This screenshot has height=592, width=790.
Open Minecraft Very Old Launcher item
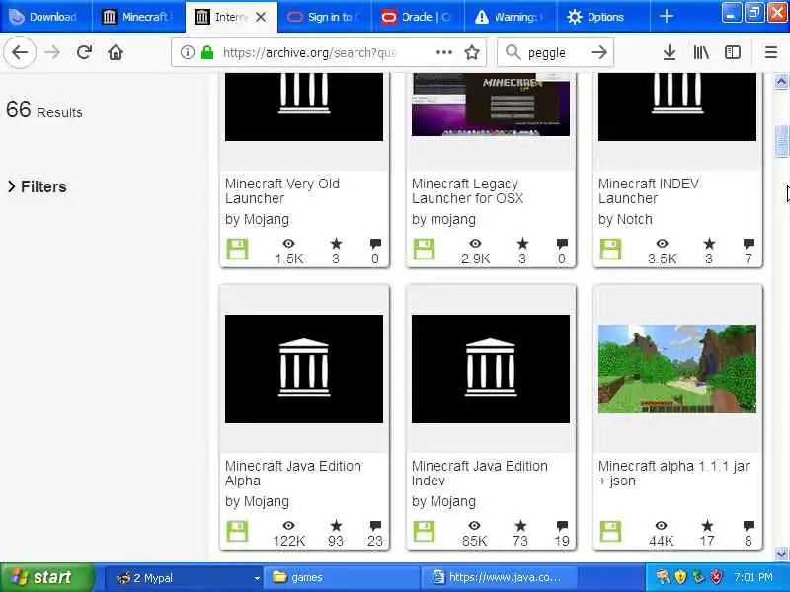tap(282, 190)
